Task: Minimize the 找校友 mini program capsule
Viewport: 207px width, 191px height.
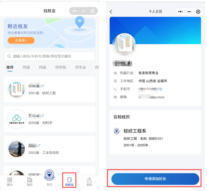Action: click(83, 11)
